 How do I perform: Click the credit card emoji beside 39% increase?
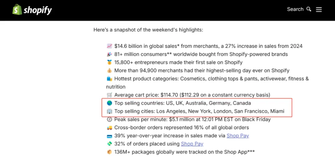tap(109, 135)
